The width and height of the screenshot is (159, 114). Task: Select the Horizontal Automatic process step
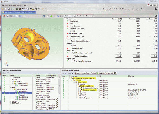[89, 90]
